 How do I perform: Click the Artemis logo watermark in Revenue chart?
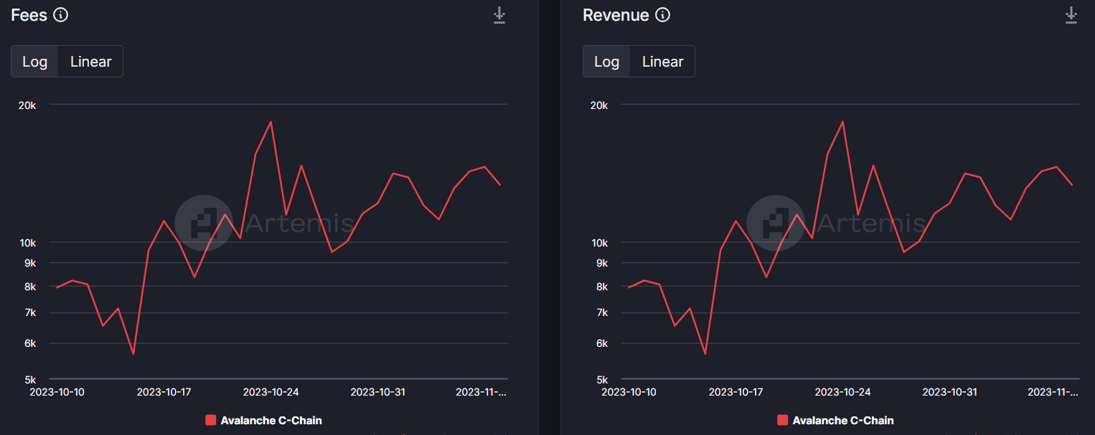click(x=776, y=223)
